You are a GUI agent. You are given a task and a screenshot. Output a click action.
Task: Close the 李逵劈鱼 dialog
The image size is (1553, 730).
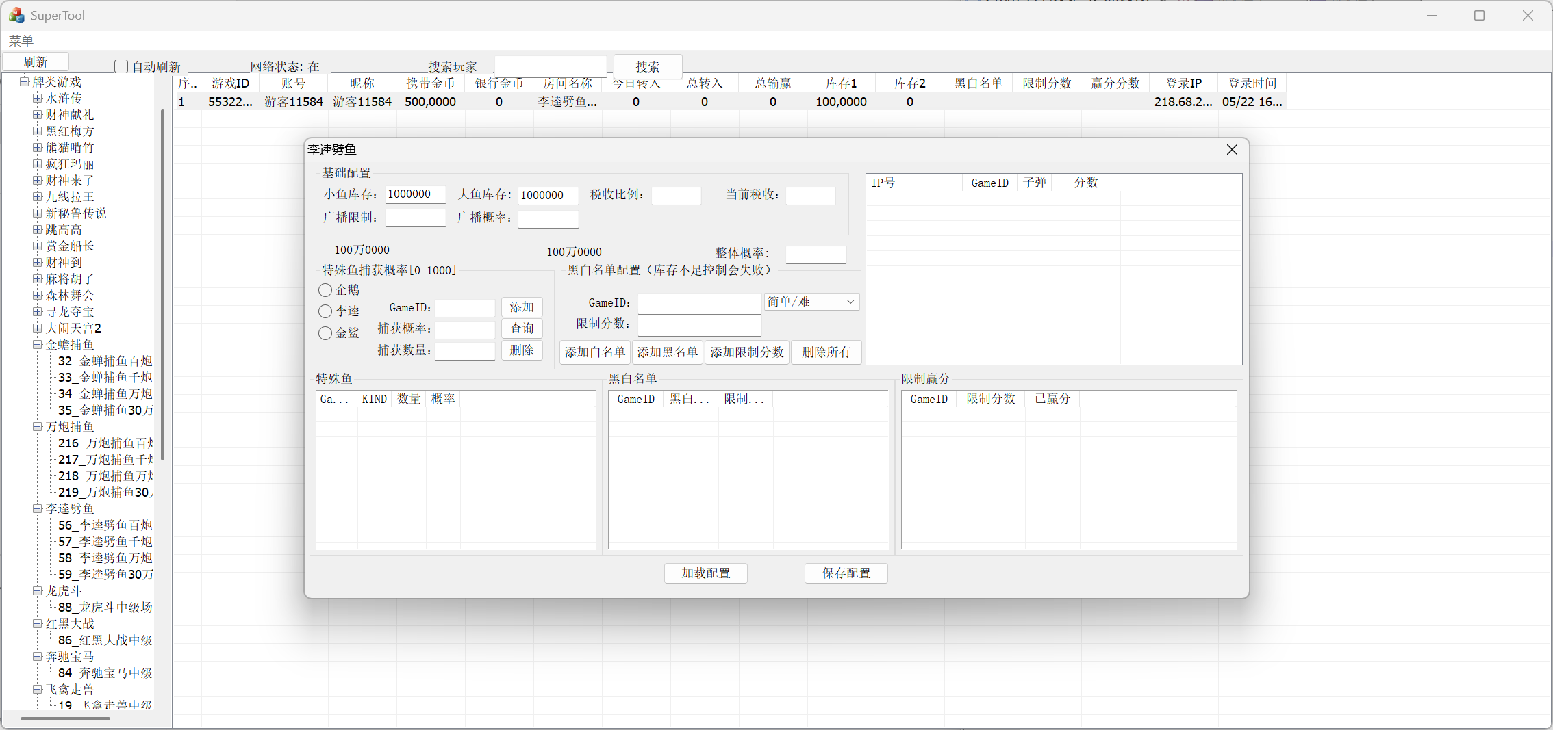point(1231,150)
